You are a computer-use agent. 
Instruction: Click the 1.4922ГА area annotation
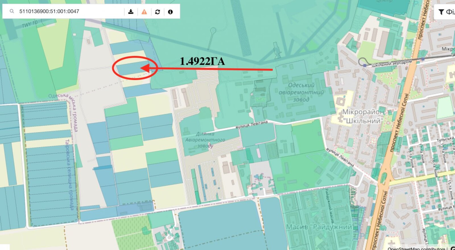pyautogui.click(x=202, y=61)
